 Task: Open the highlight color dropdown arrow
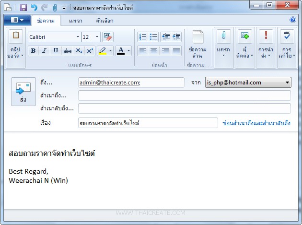click(x=110, y=51)
